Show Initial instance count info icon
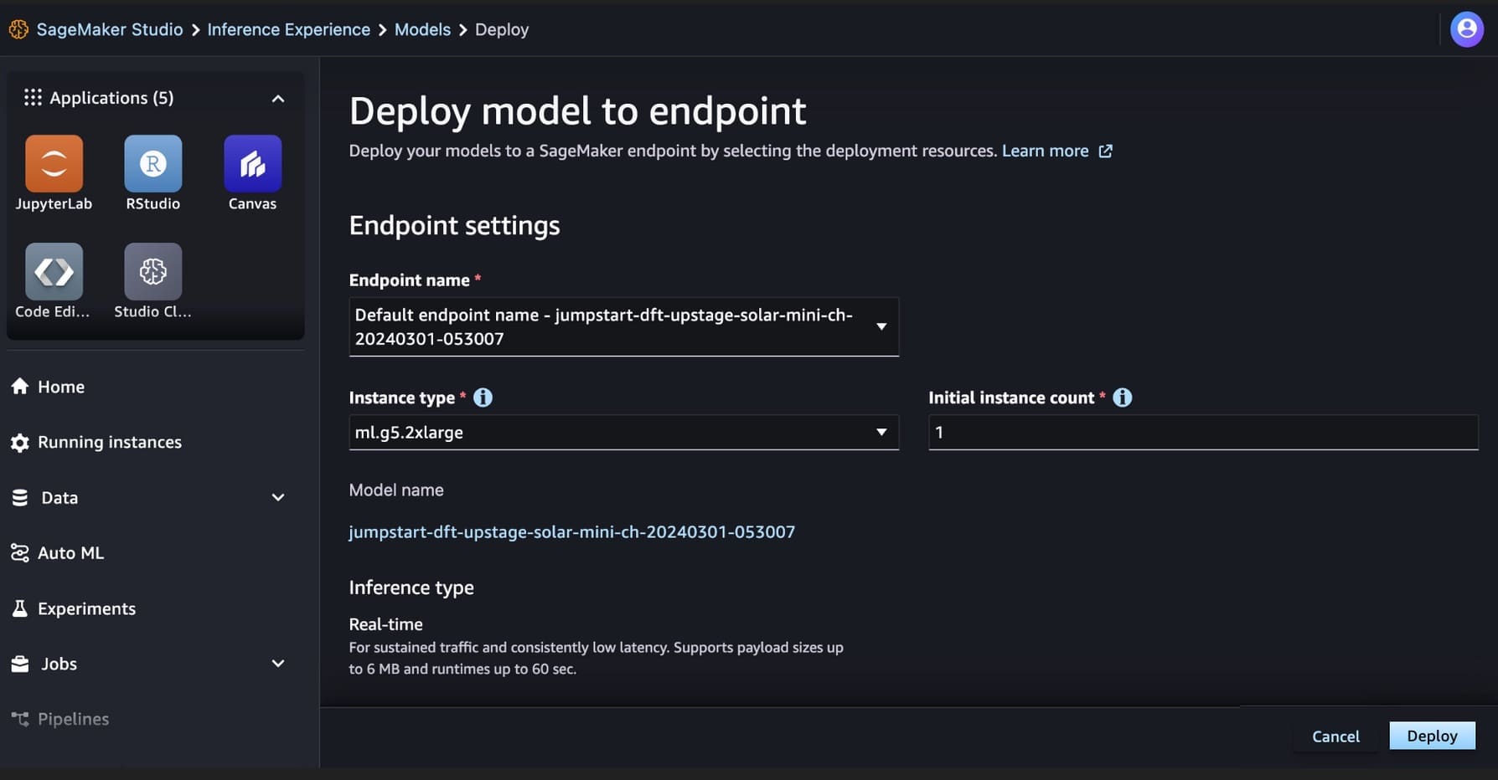Screen dimensions: 1498x780 (x=1122, y=398)
